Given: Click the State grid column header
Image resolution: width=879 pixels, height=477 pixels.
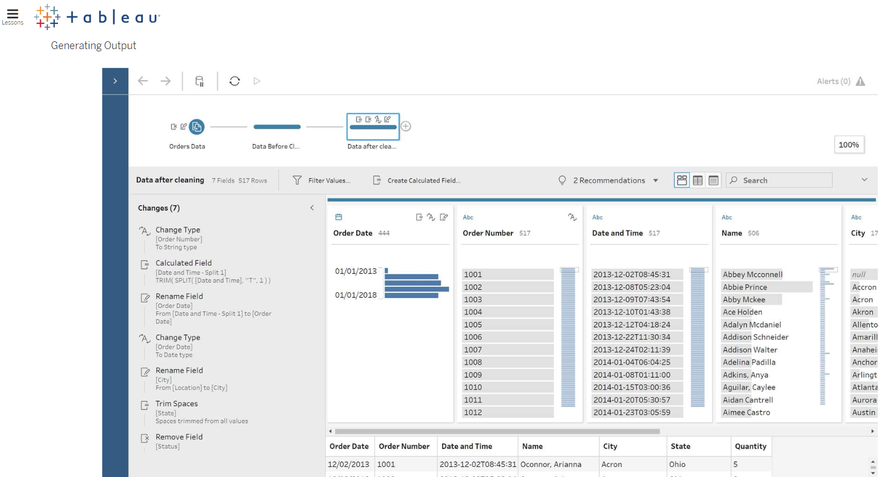Looking at the screenshot, I should point(699,446).
